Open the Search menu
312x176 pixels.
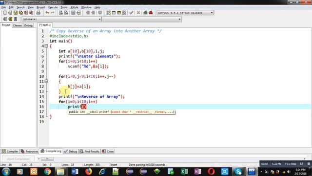(20, 7)
